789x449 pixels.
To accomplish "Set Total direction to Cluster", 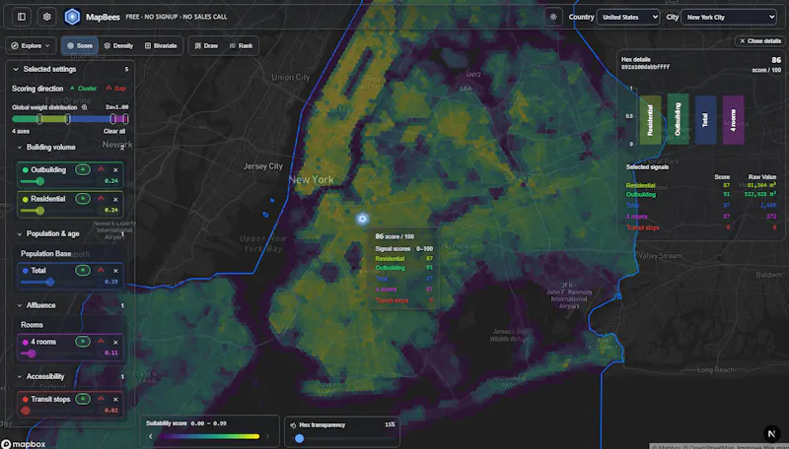I will point(83,270).
